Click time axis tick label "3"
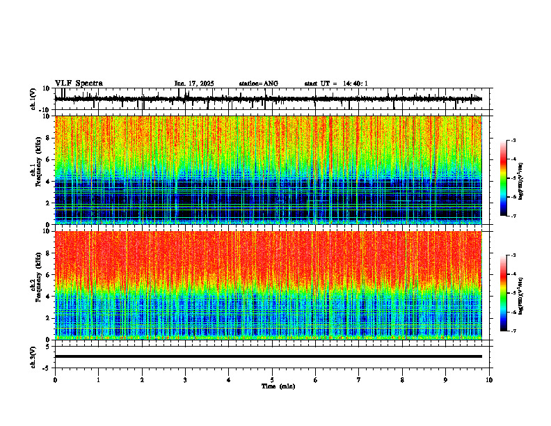Screen dimensions: 551x426 (185, 380)
